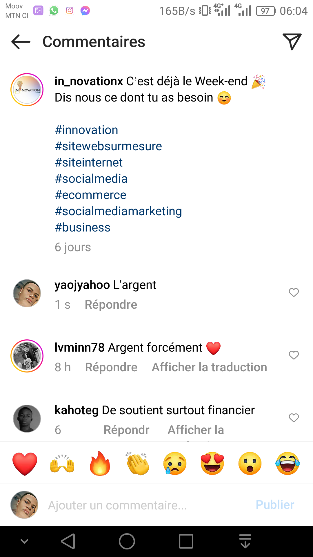Pick the raised hands emoji

[62, 463]
